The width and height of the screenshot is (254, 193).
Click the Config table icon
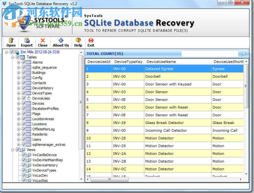(x=28, y=78)
